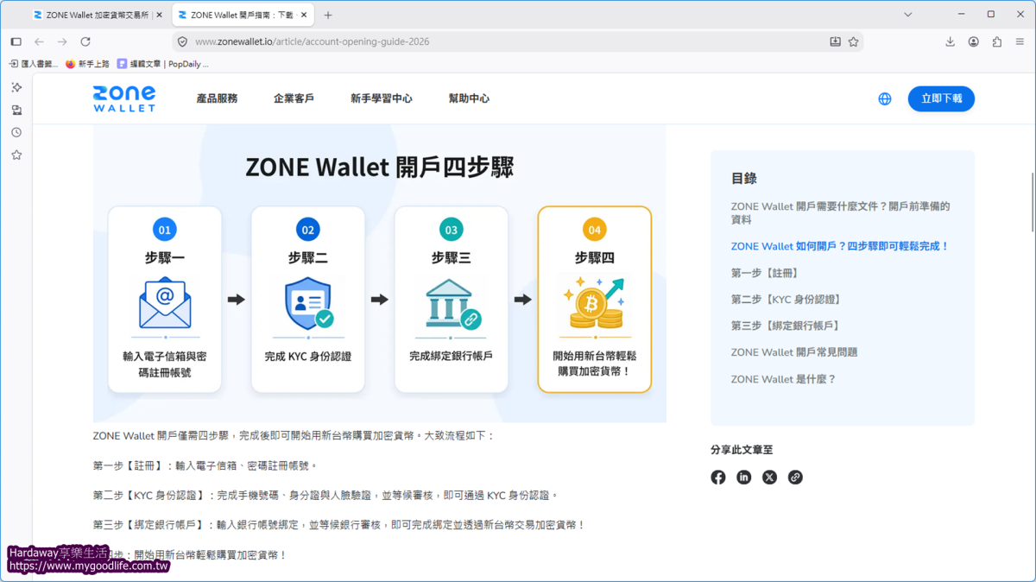Image resolution: width=1036 pixels, height=582 pixels.
Task: Click the install-app icon in the address bar
Action: [x=835, y=41]
